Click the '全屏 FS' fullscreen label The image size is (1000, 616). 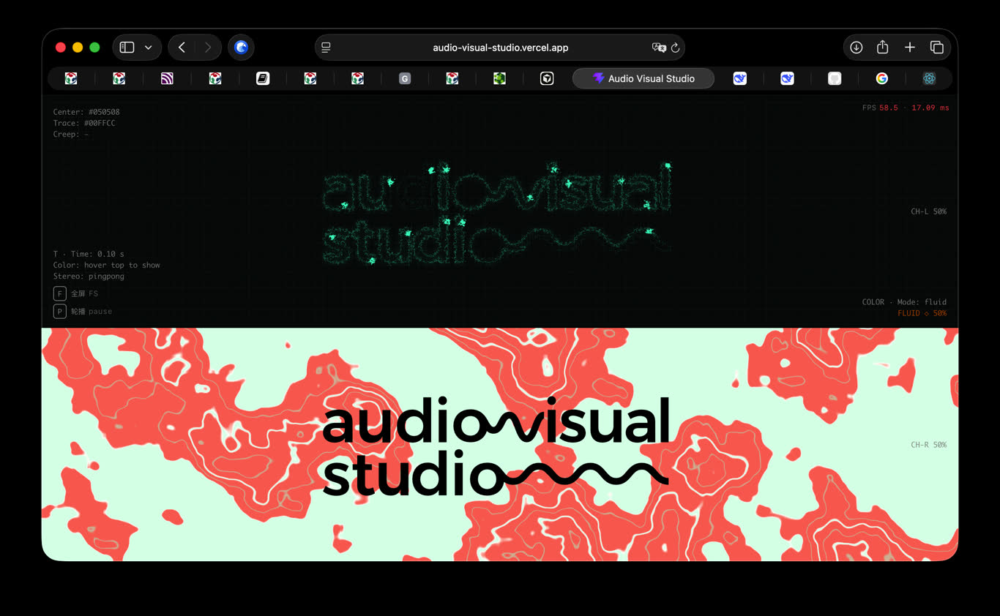point(84,293)
